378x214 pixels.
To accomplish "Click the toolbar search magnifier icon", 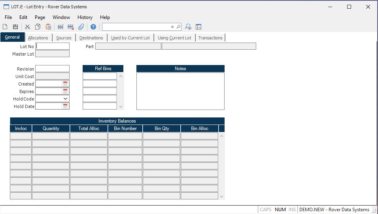I will 178,27.
